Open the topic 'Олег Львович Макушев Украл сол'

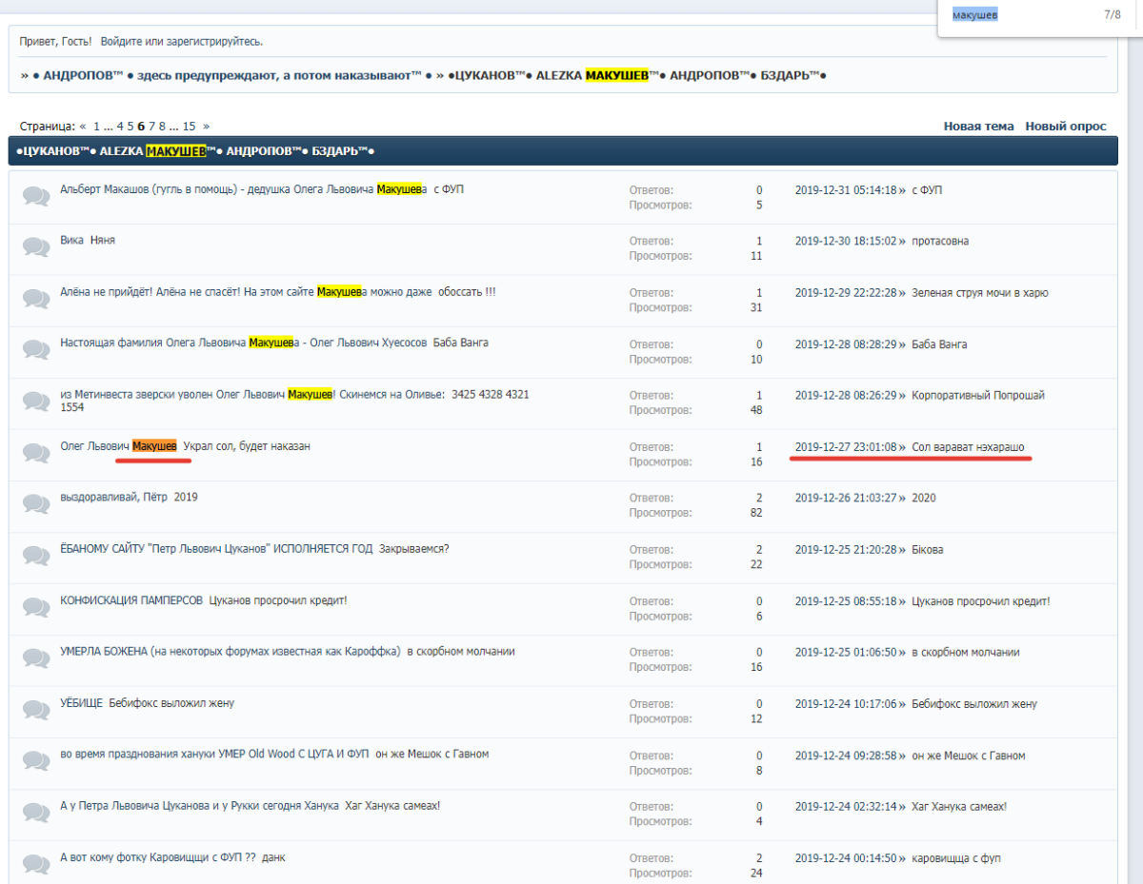185,446
